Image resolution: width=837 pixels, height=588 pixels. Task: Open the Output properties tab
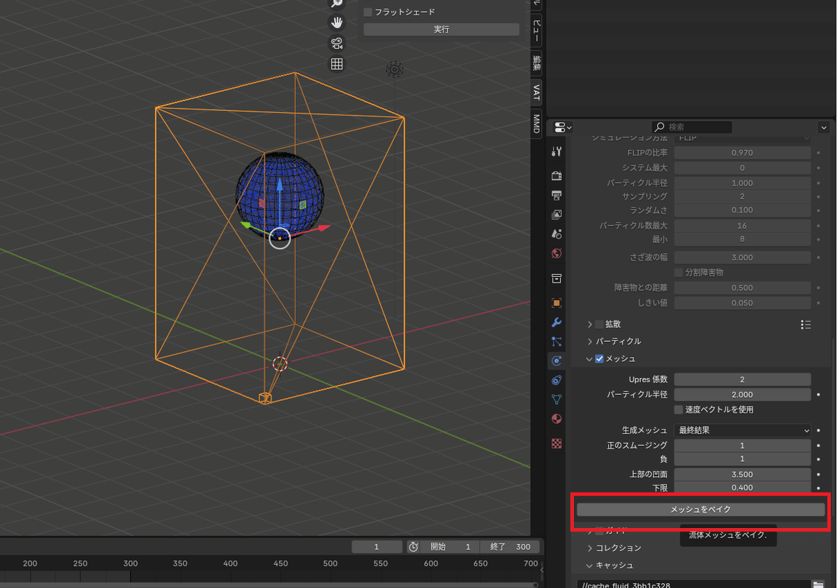pyautogui.click(x=557, y=195)
